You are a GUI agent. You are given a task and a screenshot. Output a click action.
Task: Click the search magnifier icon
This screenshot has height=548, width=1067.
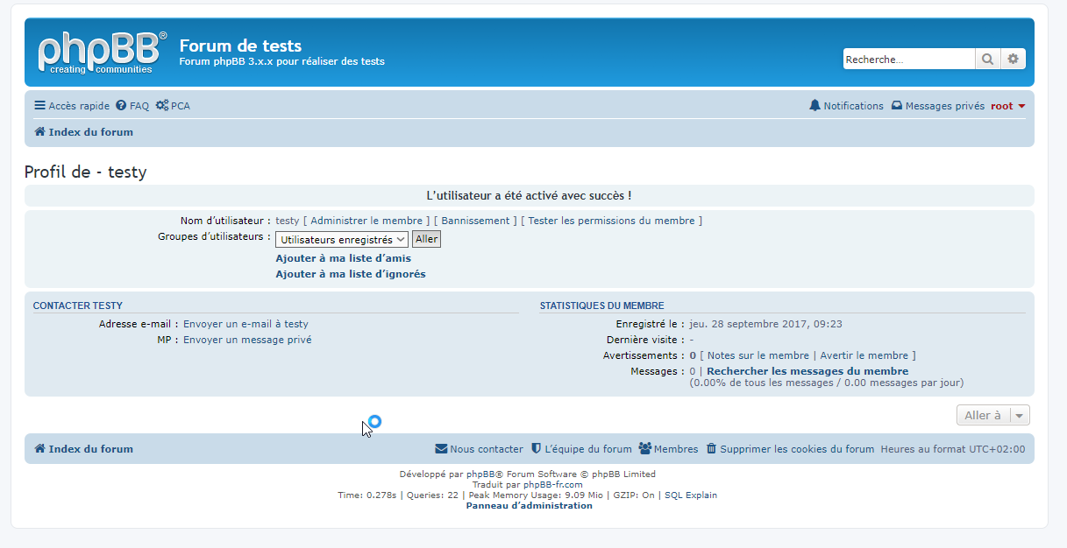987,60
